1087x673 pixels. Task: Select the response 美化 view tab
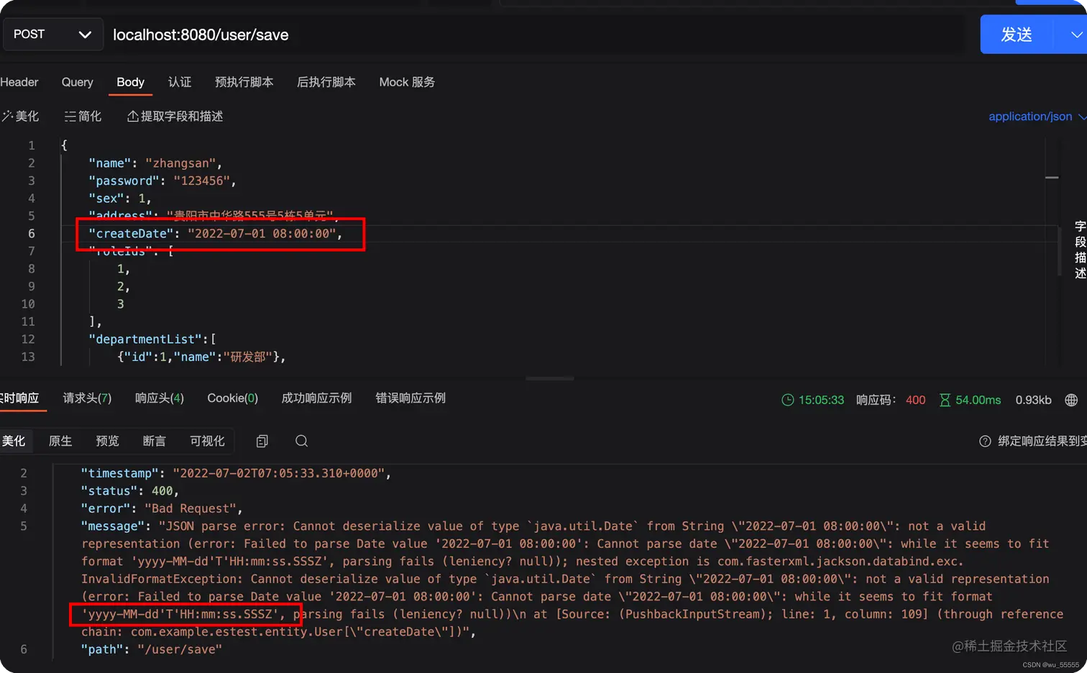[x=14, y=441]
